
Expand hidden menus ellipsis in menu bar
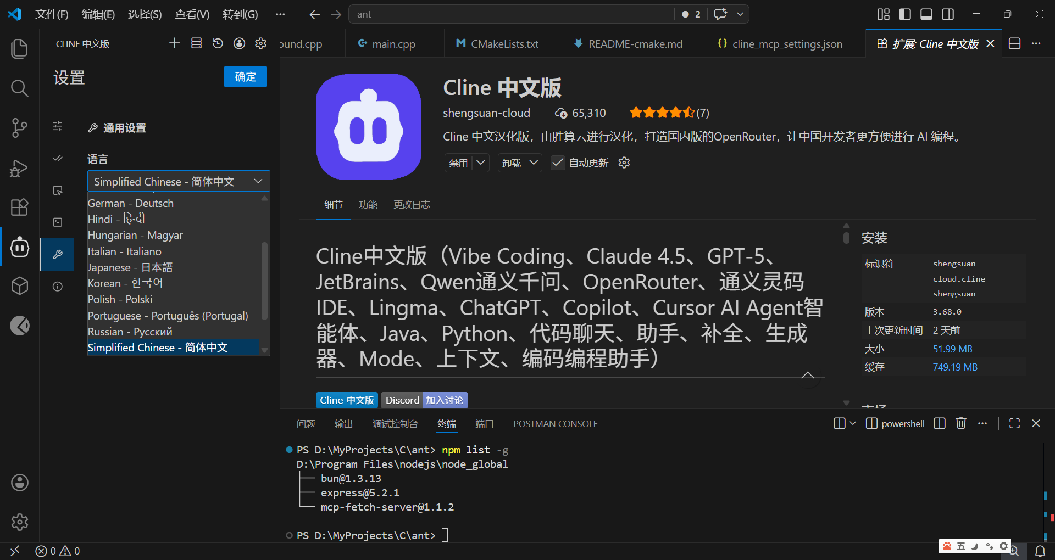tap(280, 14)
